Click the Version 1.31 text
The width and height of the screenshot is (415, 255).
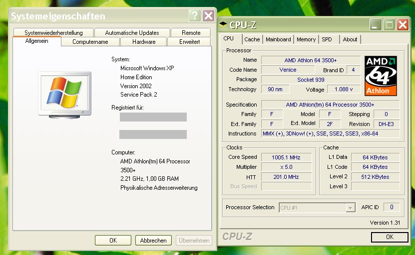click(x=385, y=223)
